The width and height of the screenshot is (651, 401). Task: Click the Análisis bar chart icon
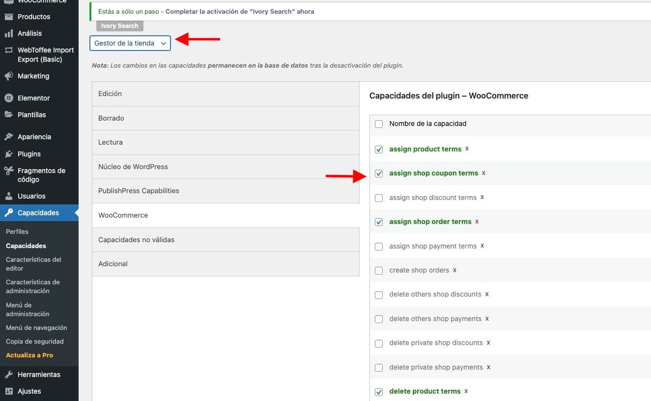coord(8,33)
